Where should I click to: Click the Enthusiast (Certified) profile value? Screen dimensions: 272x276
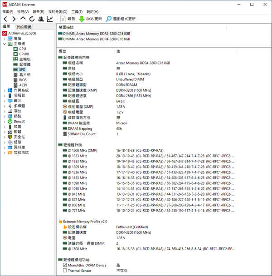click(x=132, y=227)
